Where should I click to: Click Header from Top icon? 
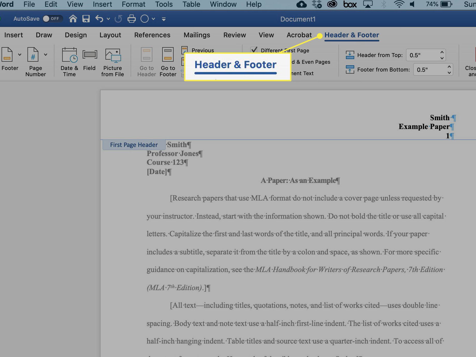point(350,55)
